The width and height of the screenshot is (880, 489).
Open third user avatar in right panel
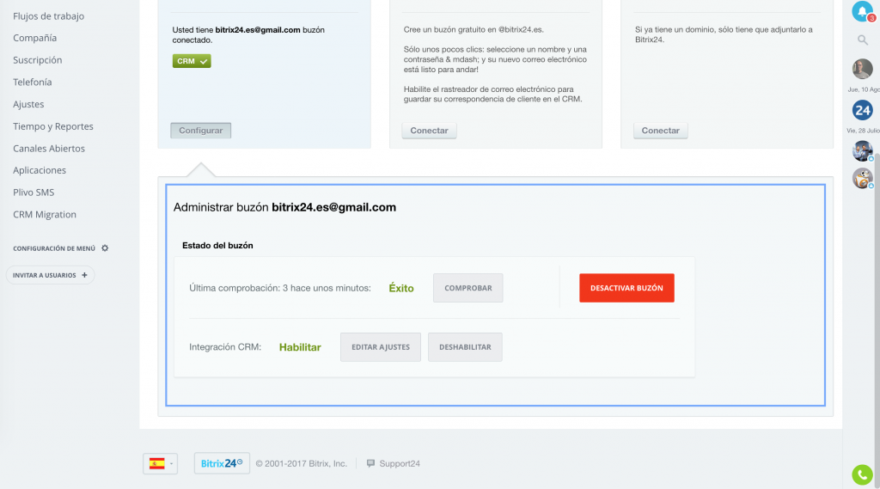click(863, 151)
